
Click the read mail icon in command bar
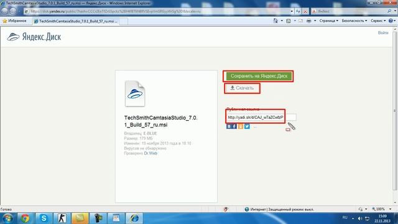tap(301, 21)
